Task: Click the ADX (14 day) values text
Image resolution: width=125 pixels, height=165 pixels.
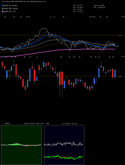Action: point(70,123)
